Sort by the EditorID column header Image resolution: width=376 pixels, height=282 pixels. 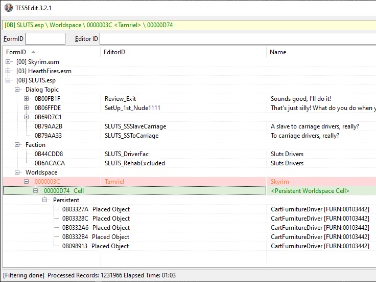(183, 52)
